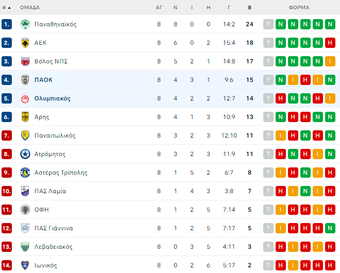Open the ΠΑΣ Γιάννινα team page
Image resolution: width=340 pixels, height=273 pixels.
click(54, 228)
